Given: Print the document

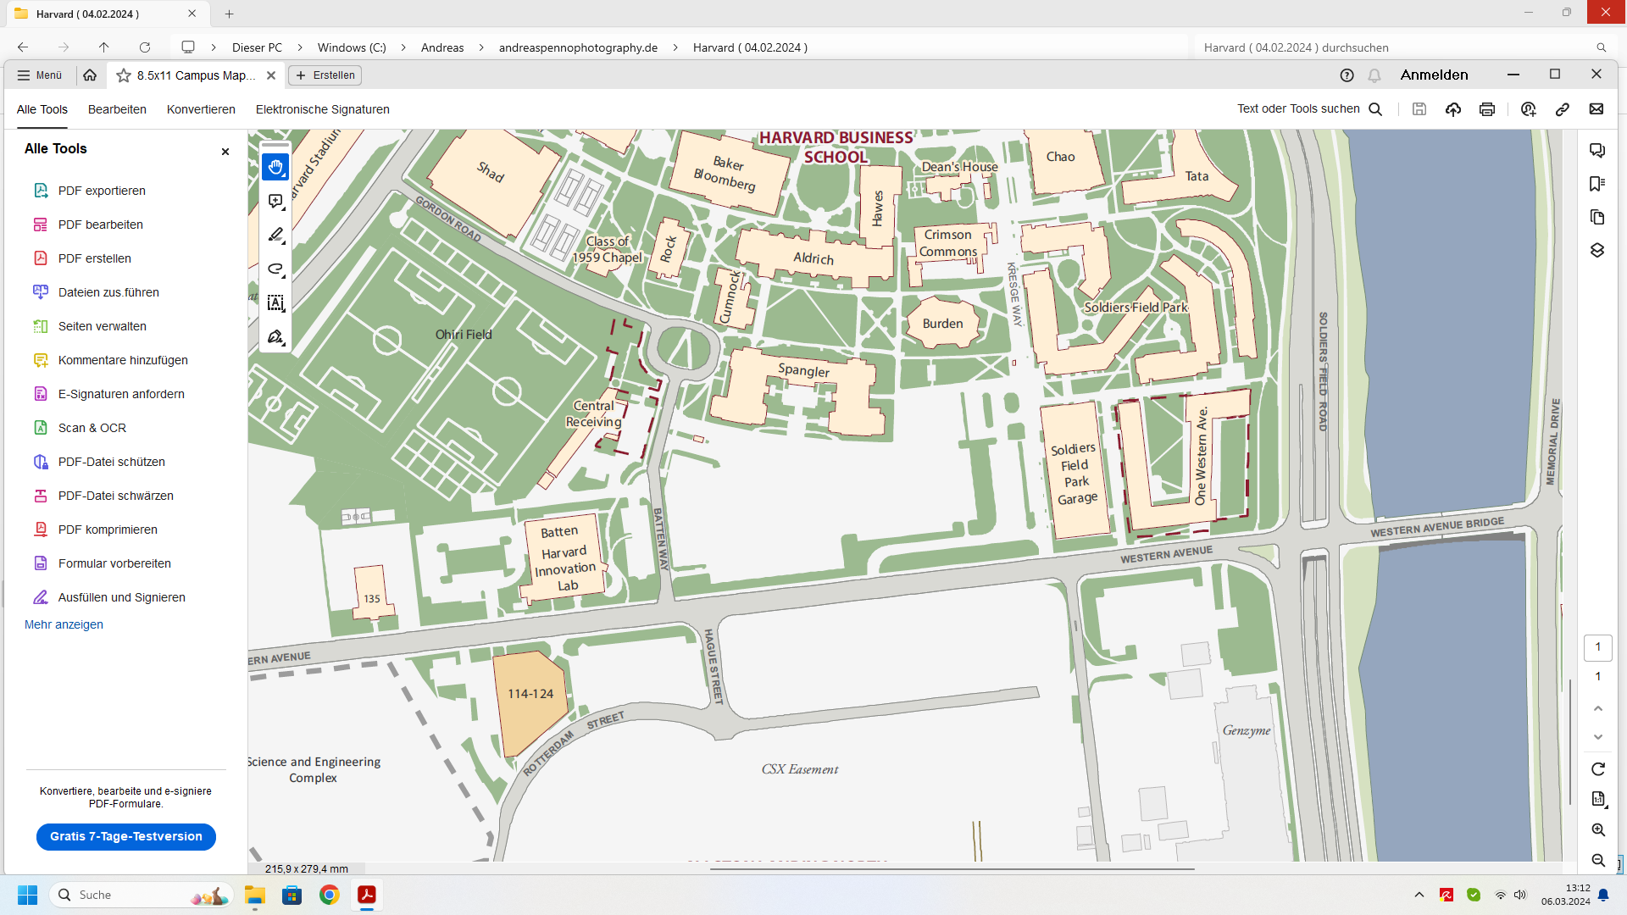Looking at the screenshot, I should click(x=1487, y=109).
